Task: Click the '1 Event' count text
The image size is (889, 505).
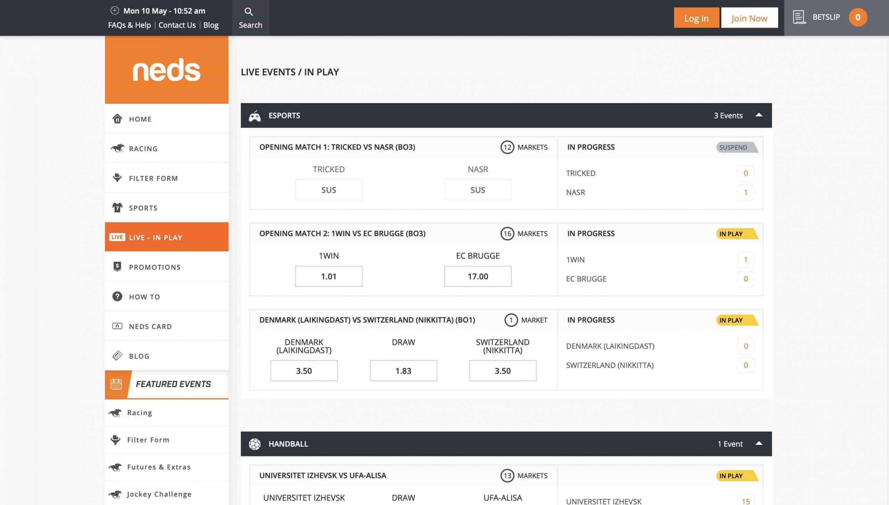Action: 730,444
